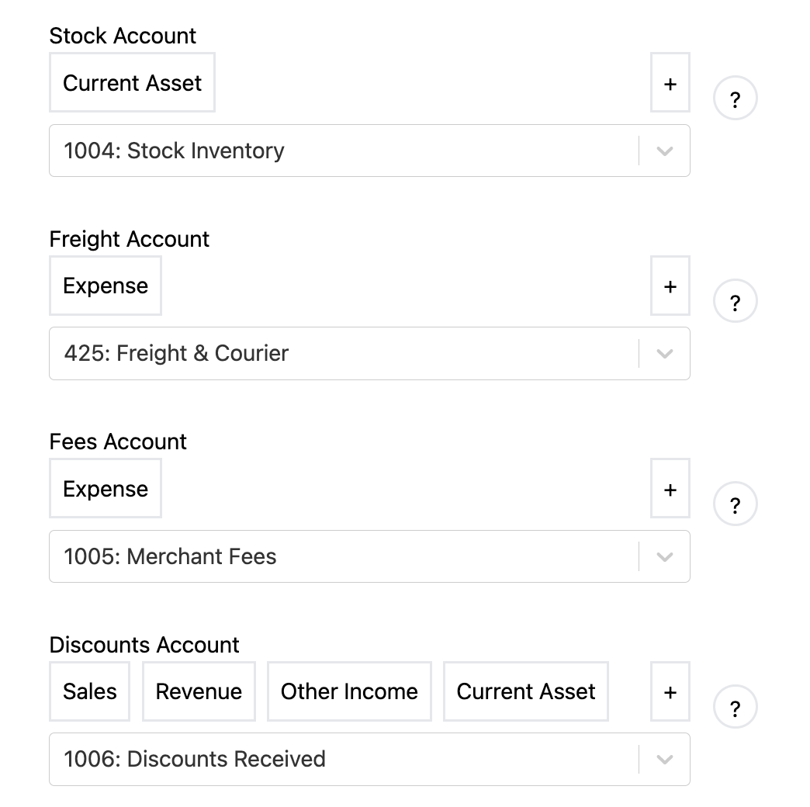Open the help icon beside Fees Account
The height and width of the screenshot is (807, 810).
click(735, 504)
